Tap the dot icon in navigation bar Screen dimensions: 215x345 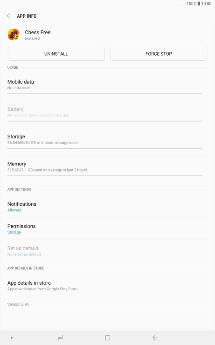pos(11,338)
